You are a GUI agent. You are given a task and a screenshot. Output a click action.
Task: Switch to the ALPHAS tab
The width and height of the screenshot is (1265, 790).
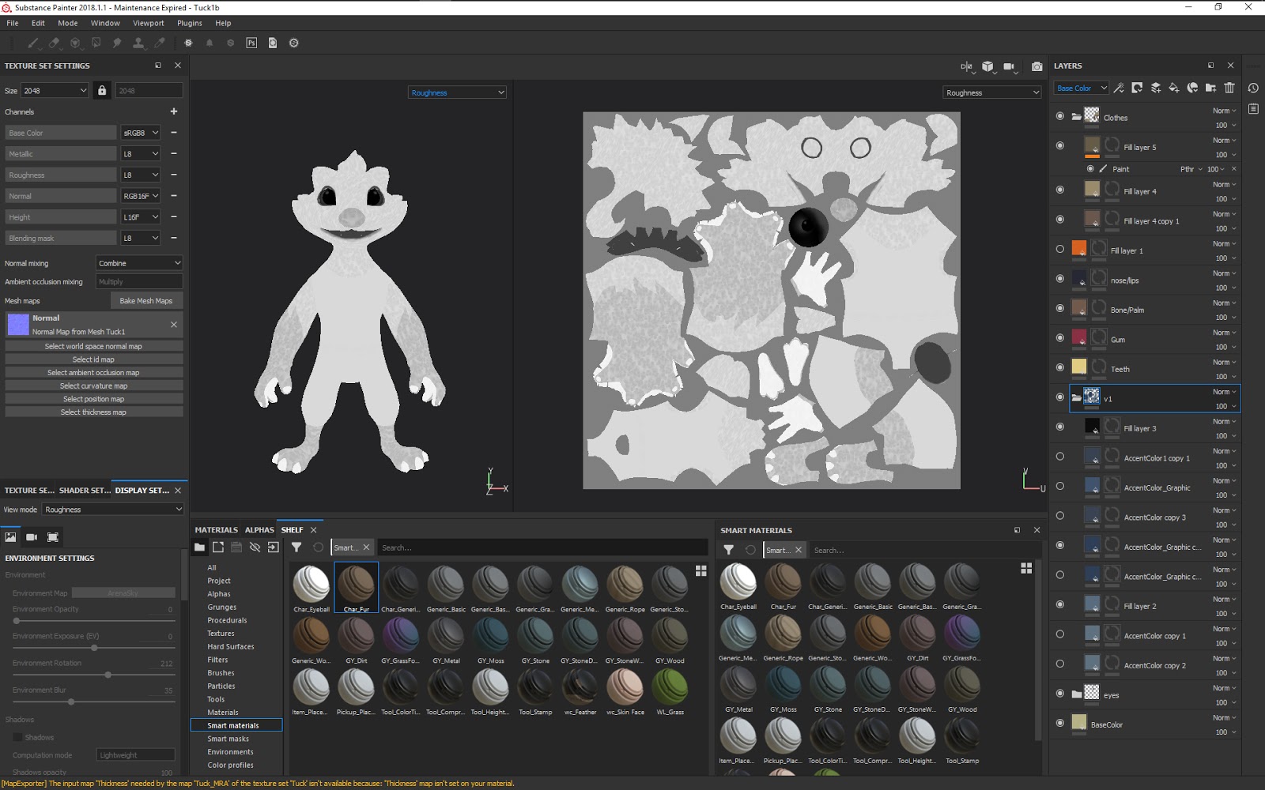coord(259,529)
